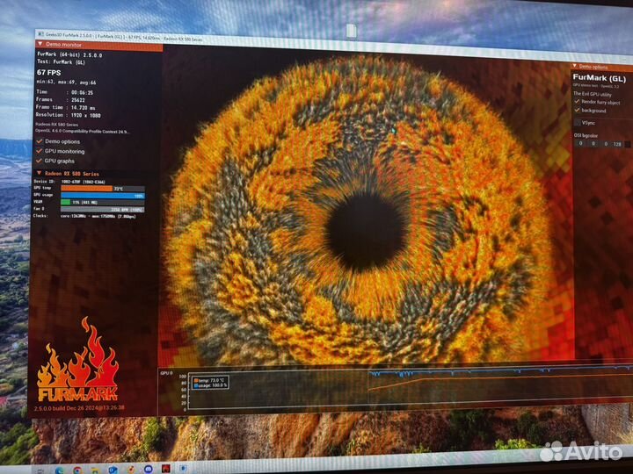Click the Frames 25622 value
The image size is (633, 474).
(x=78, y=100)
